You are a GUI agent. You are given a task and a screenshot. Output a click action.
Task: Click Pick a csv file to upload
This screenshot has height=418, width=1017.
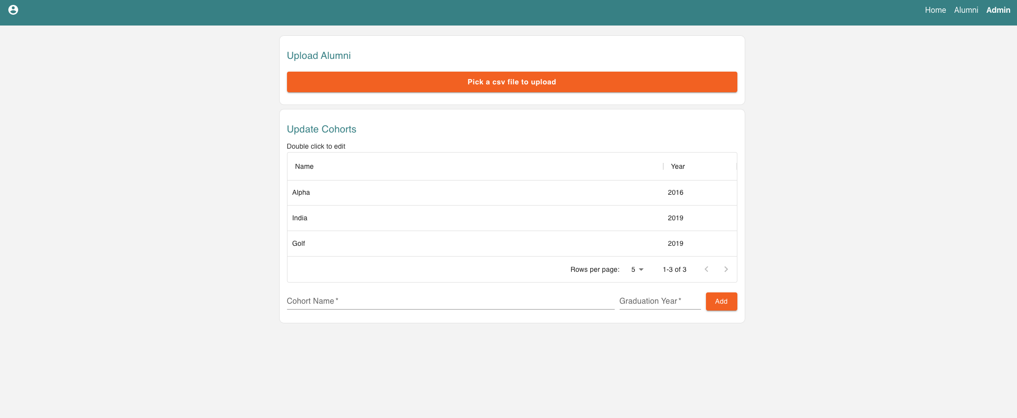coord(512,82)
